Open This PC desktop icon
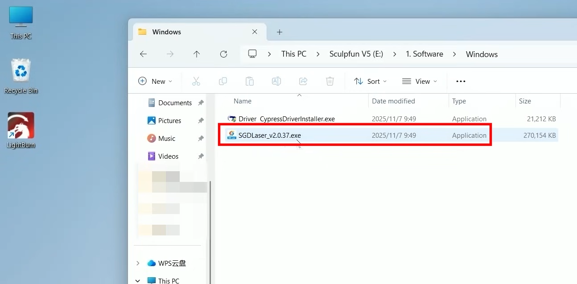The width and height of the screenshot is (577, 284). pos(21,22)
